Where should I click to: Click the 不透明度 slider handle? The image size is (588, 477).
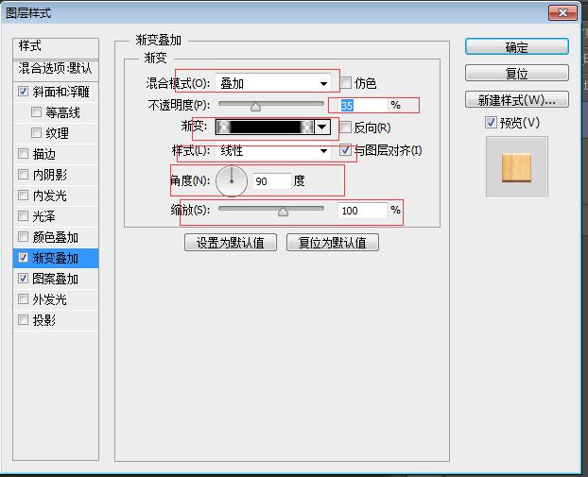click(x=255, y=107)
